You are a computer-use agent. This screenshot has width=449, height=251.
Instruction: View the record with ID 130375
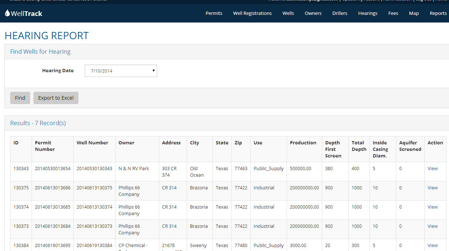coord(433,188)
